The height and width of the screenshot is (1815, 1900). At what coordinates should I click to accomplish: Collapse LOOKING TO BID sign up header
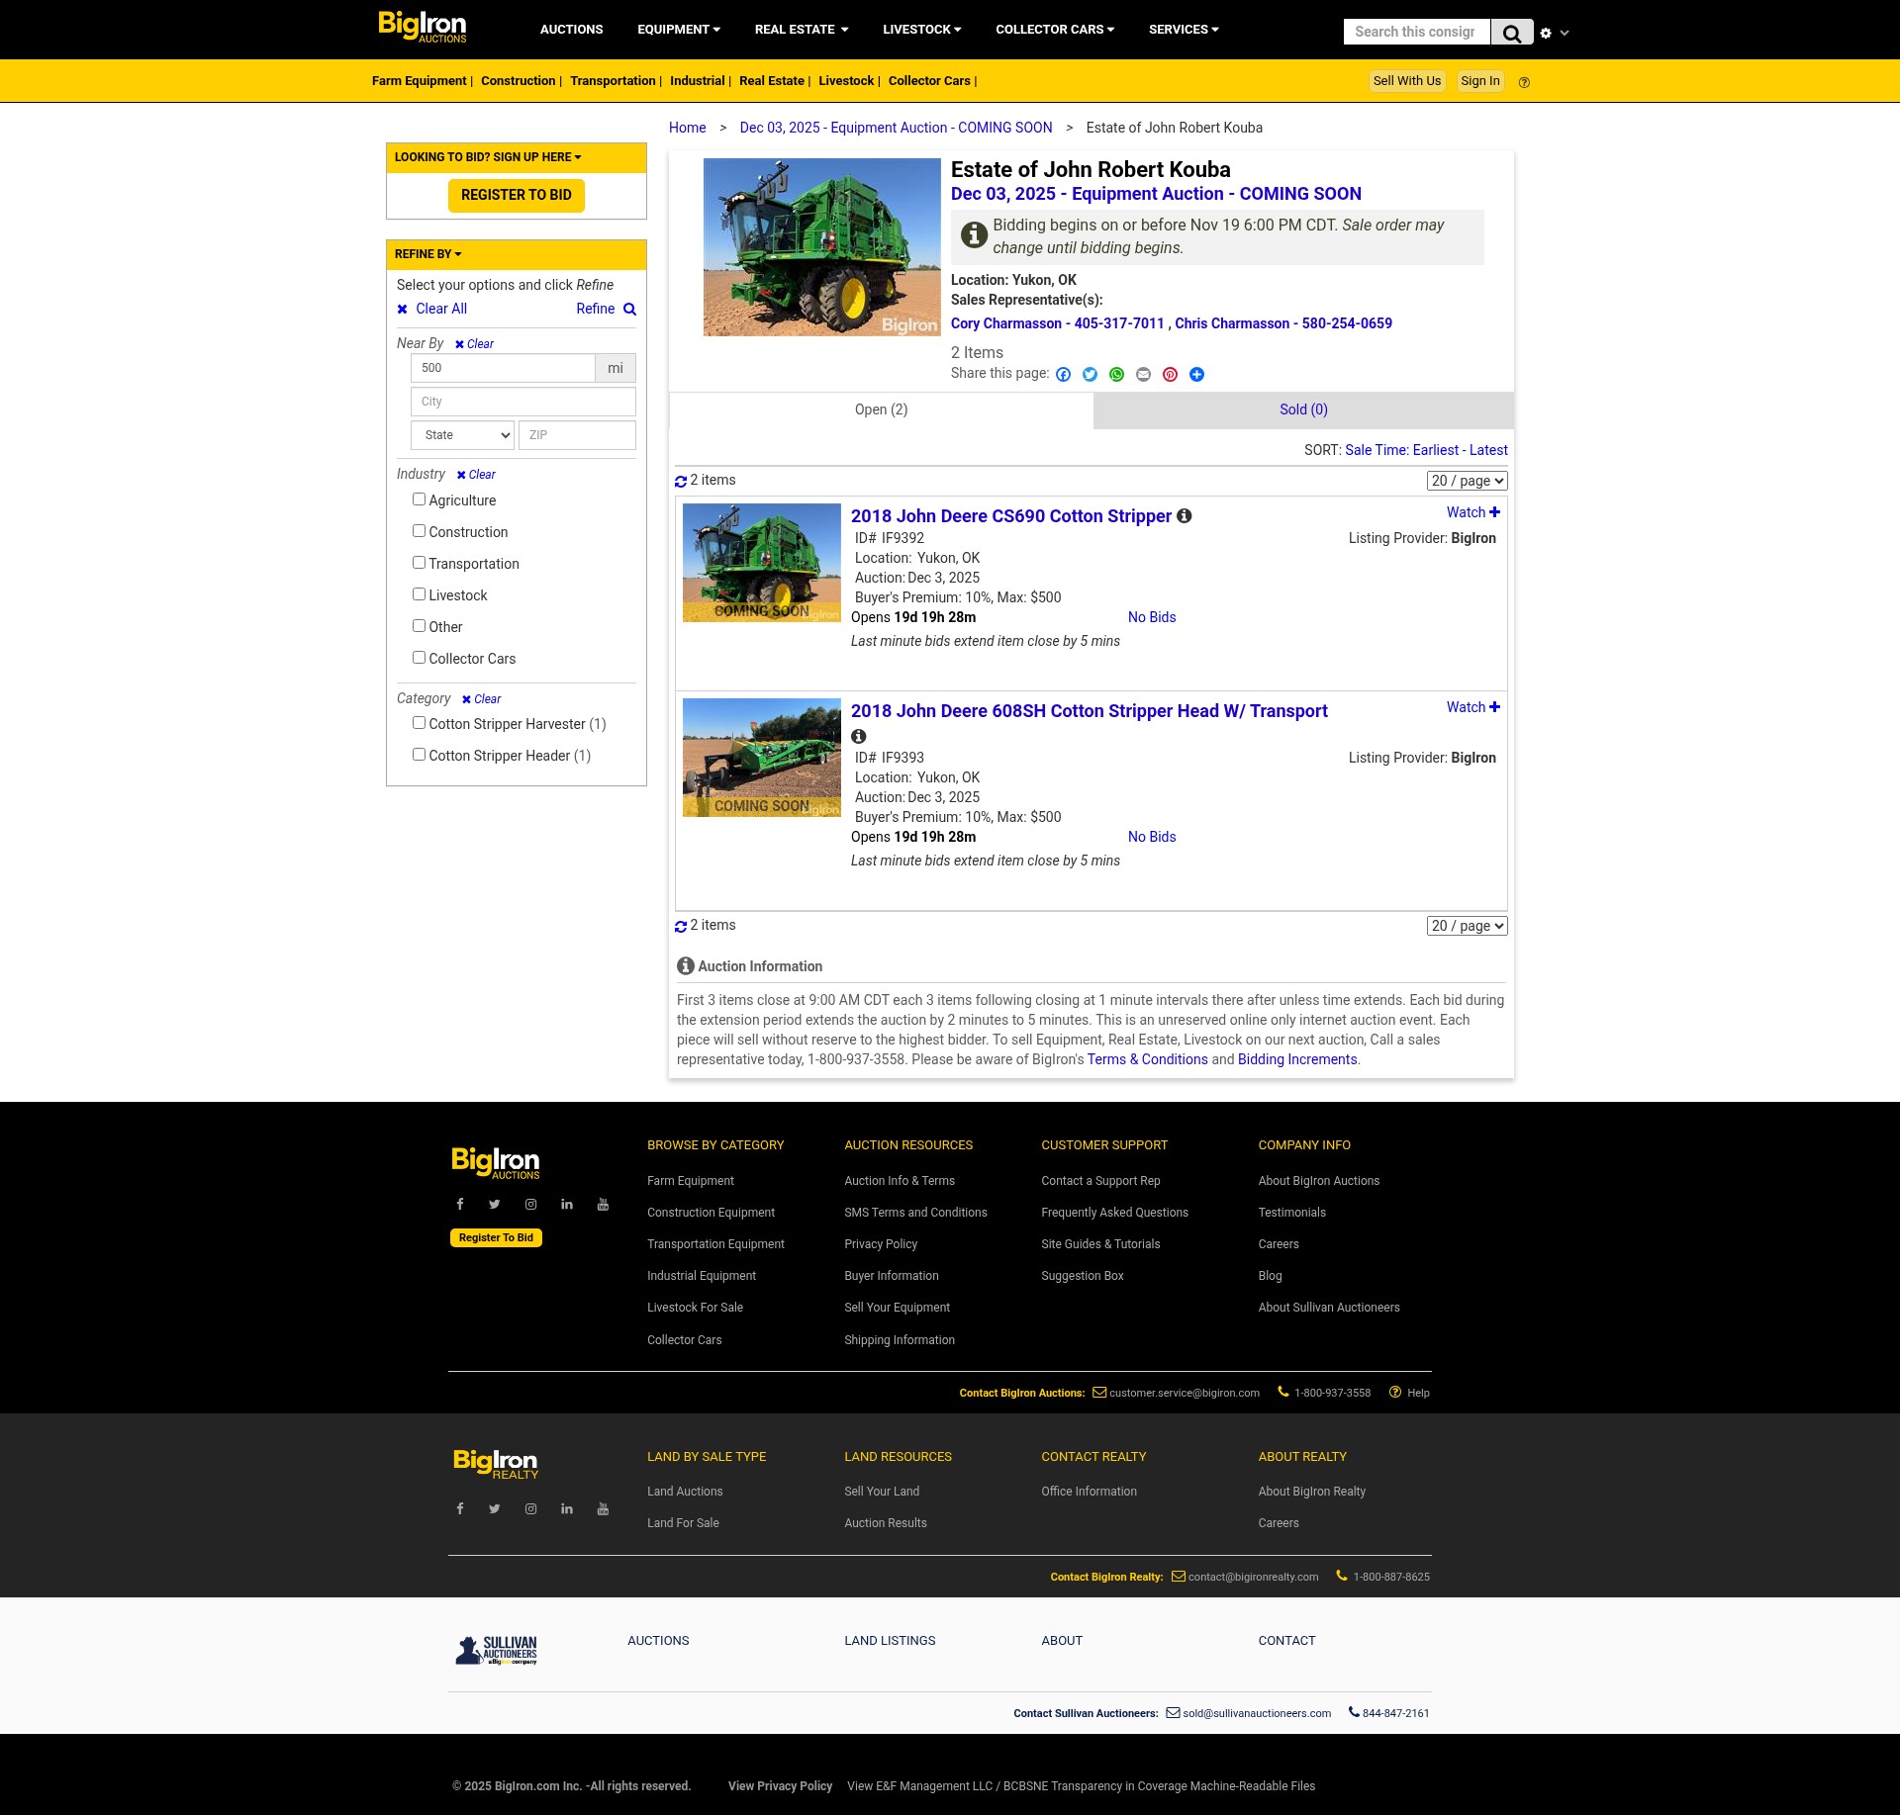pyautogui.click(x=516, y=158)
